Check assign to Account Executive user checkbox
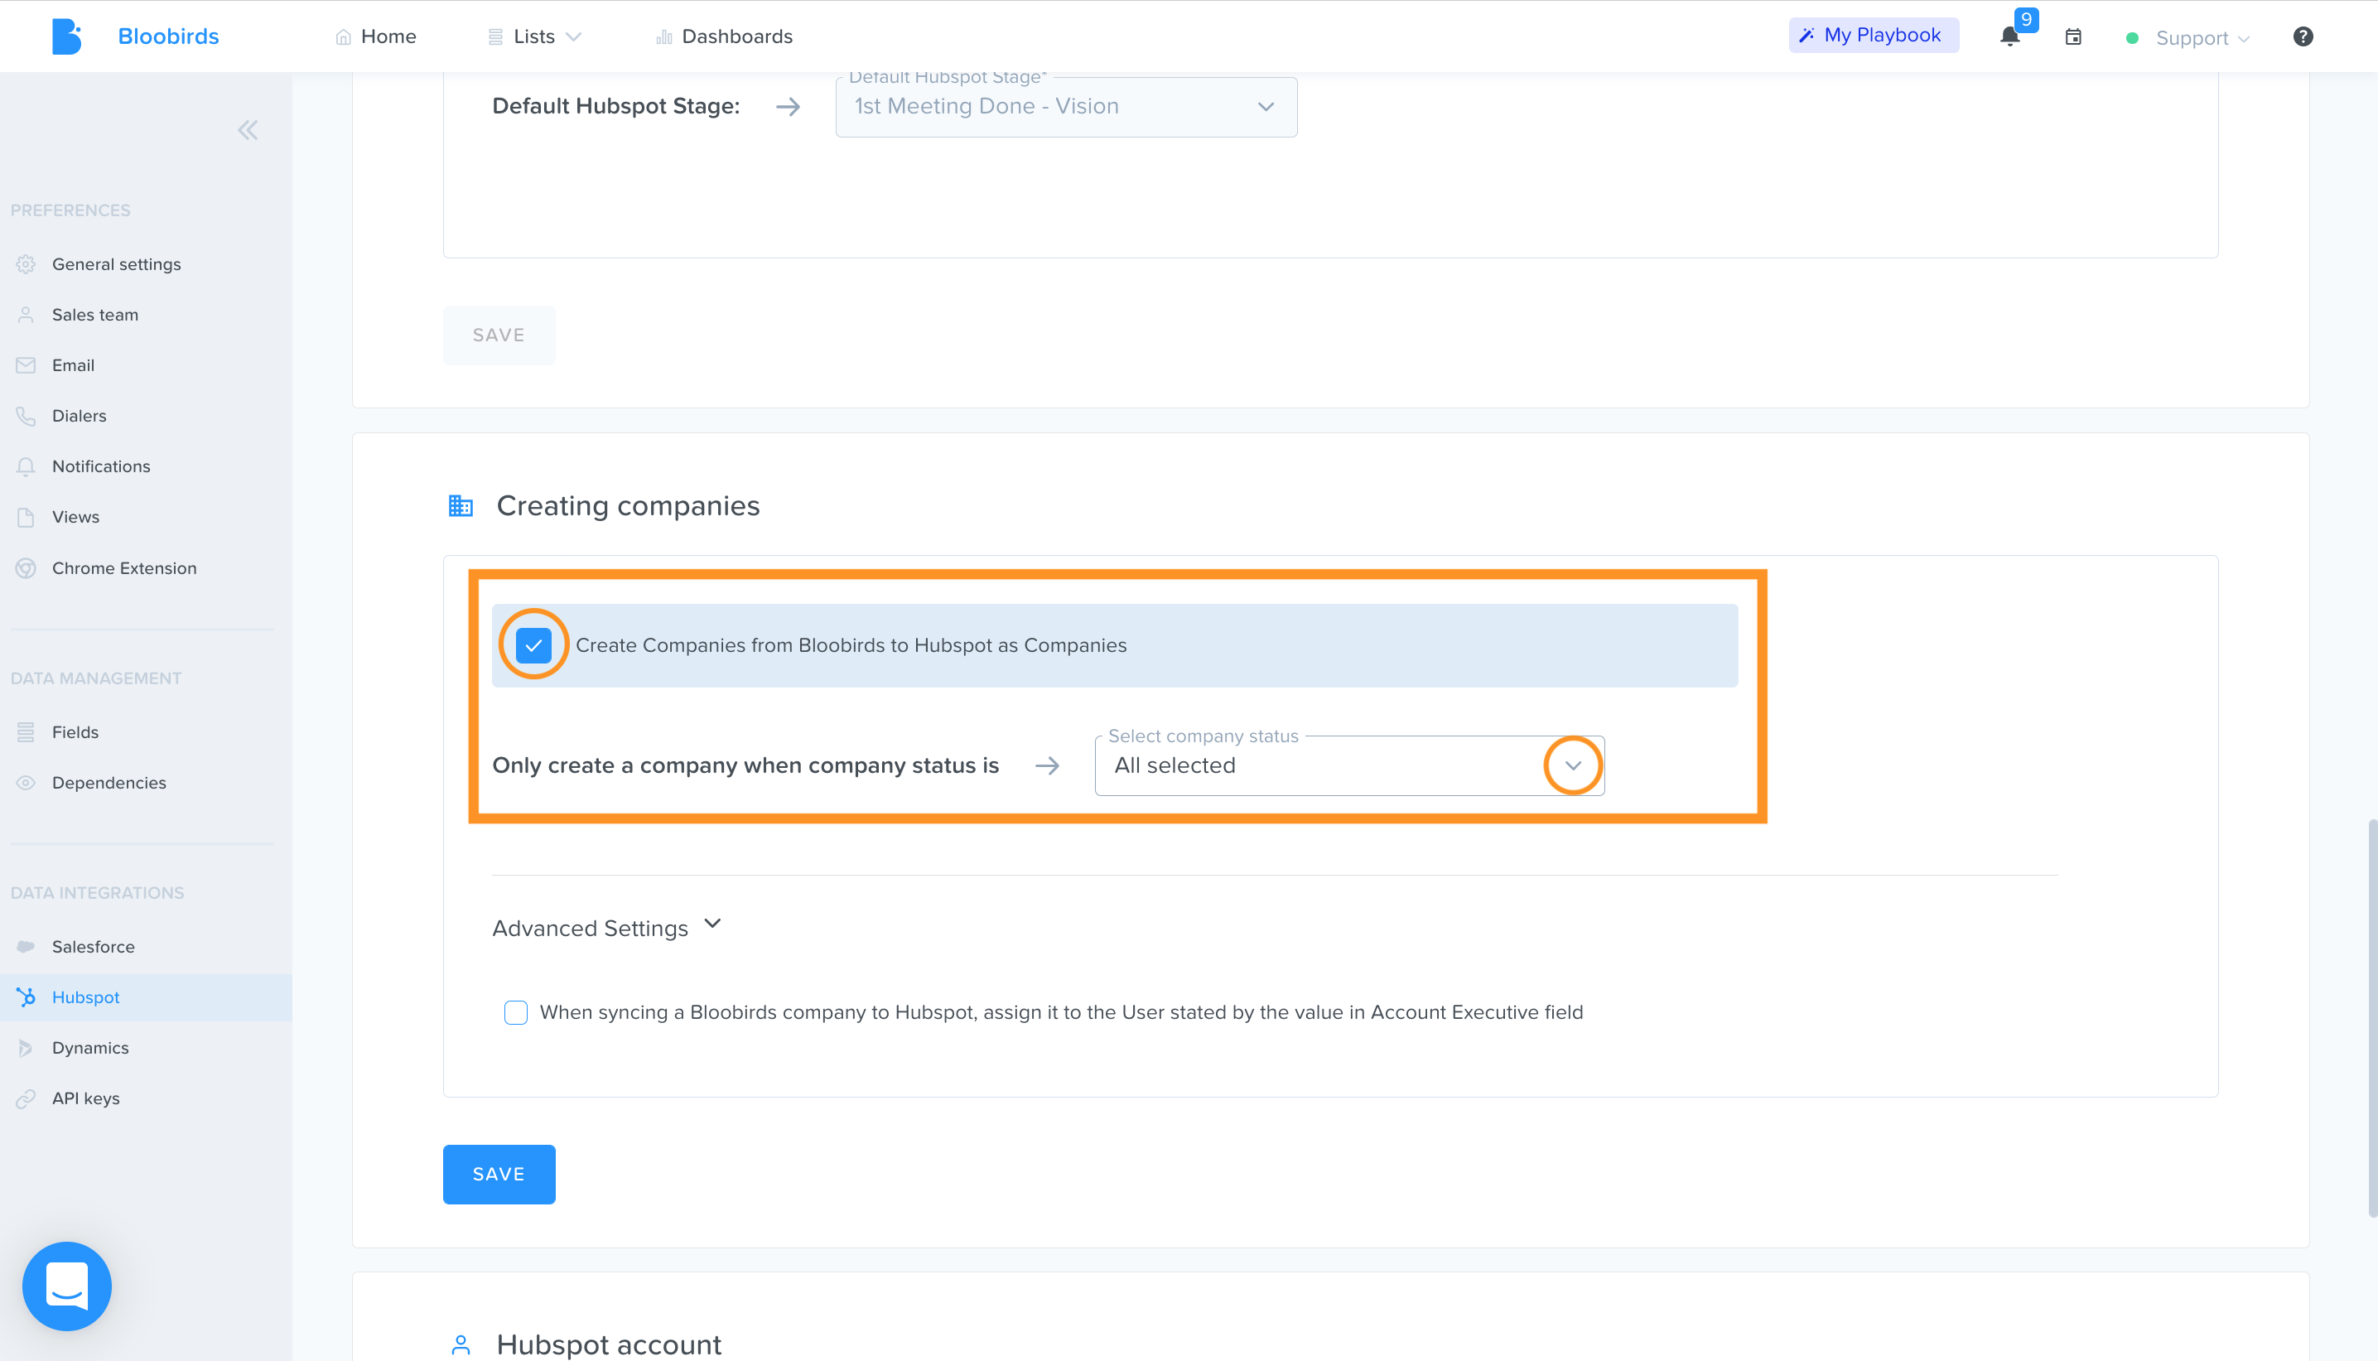Image resolution: width=2378 pixels, height=1361 pixels. pos(516,1012)
